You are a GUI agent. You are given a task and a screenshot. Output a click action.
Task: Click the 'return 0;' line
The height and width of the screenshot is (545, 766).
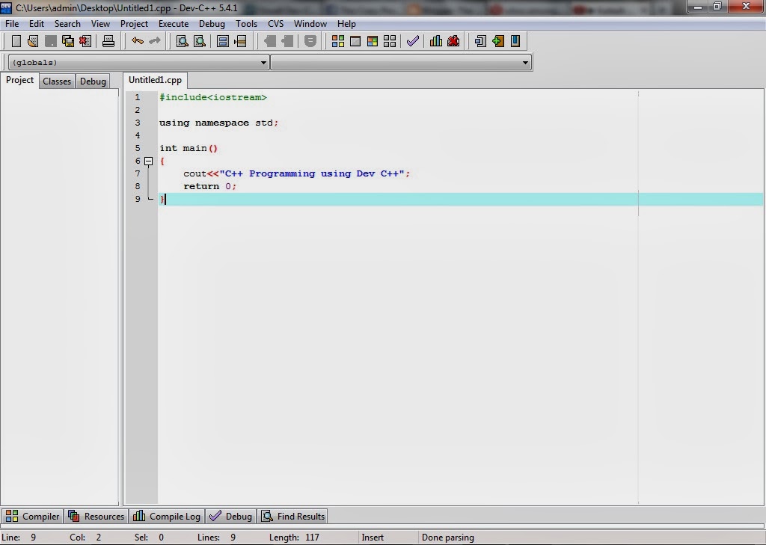tap(209, 186)
